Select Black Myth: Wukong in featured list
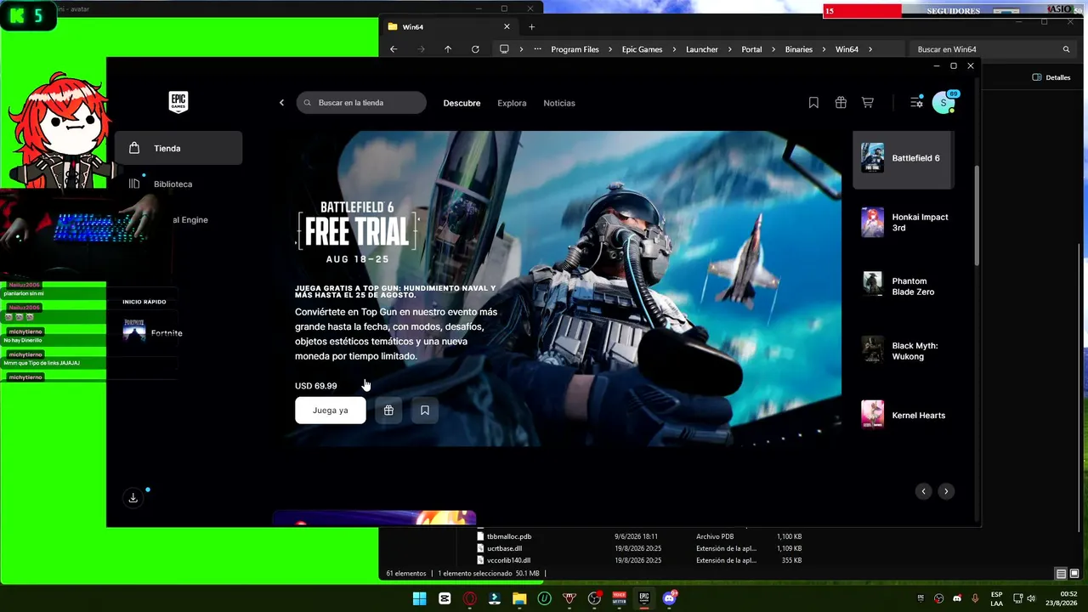1088x612 pixels. [904, 351]
